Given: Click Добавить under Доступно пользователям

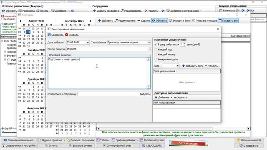Looking at the screenshot, I should coord(162,97).
